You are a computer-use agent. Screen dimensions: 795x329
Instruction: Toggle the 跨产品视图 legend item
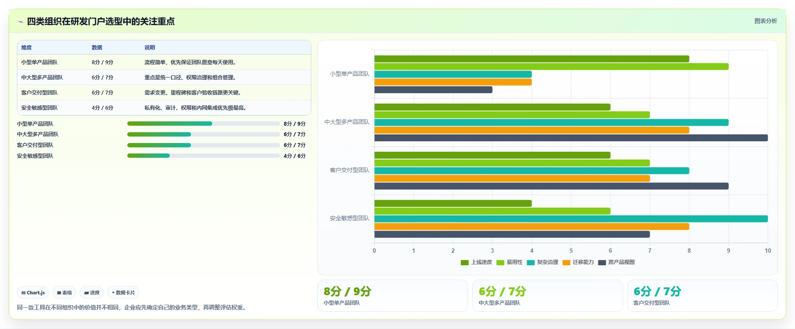pyautogui.click(x=617, y=262)
